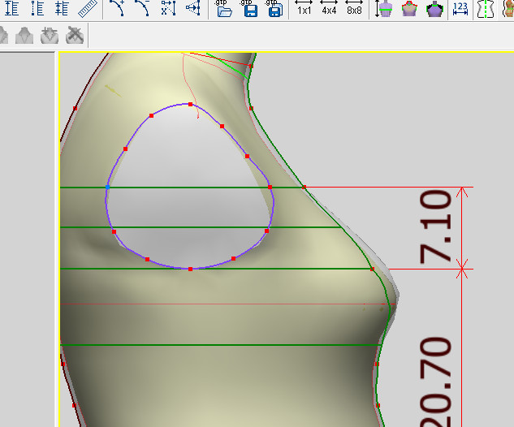Select the ruler measurement tool

(88, 9)
